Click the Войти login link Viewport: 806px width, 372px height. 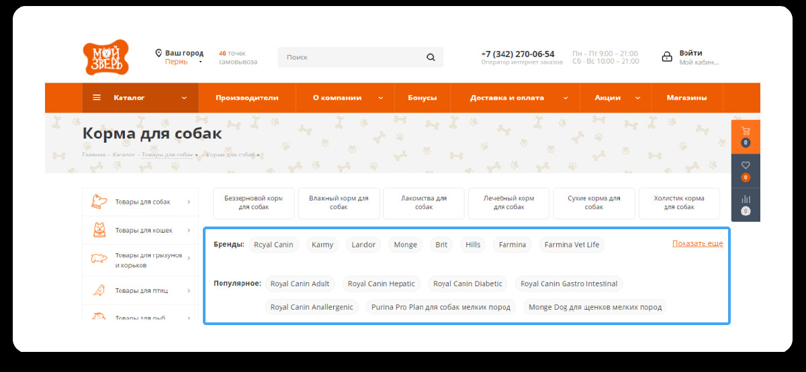pyautogui.click(x=690, y=53)
